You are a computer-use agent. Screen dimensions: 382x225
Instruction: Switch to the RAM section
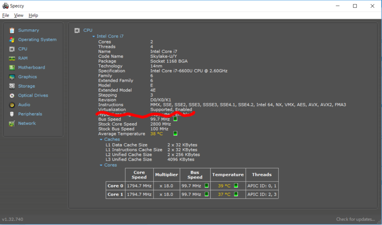point(23,58)
